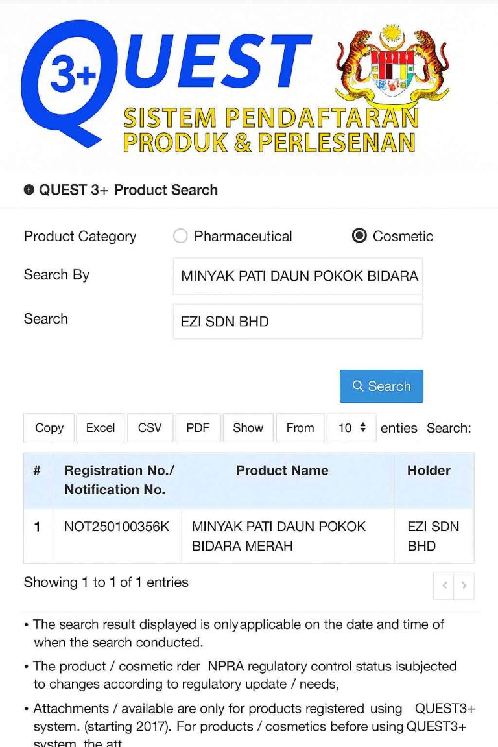Sort by the Product Name column header
The height and width of the screenshot is (747, 498).
pos(282,471)
